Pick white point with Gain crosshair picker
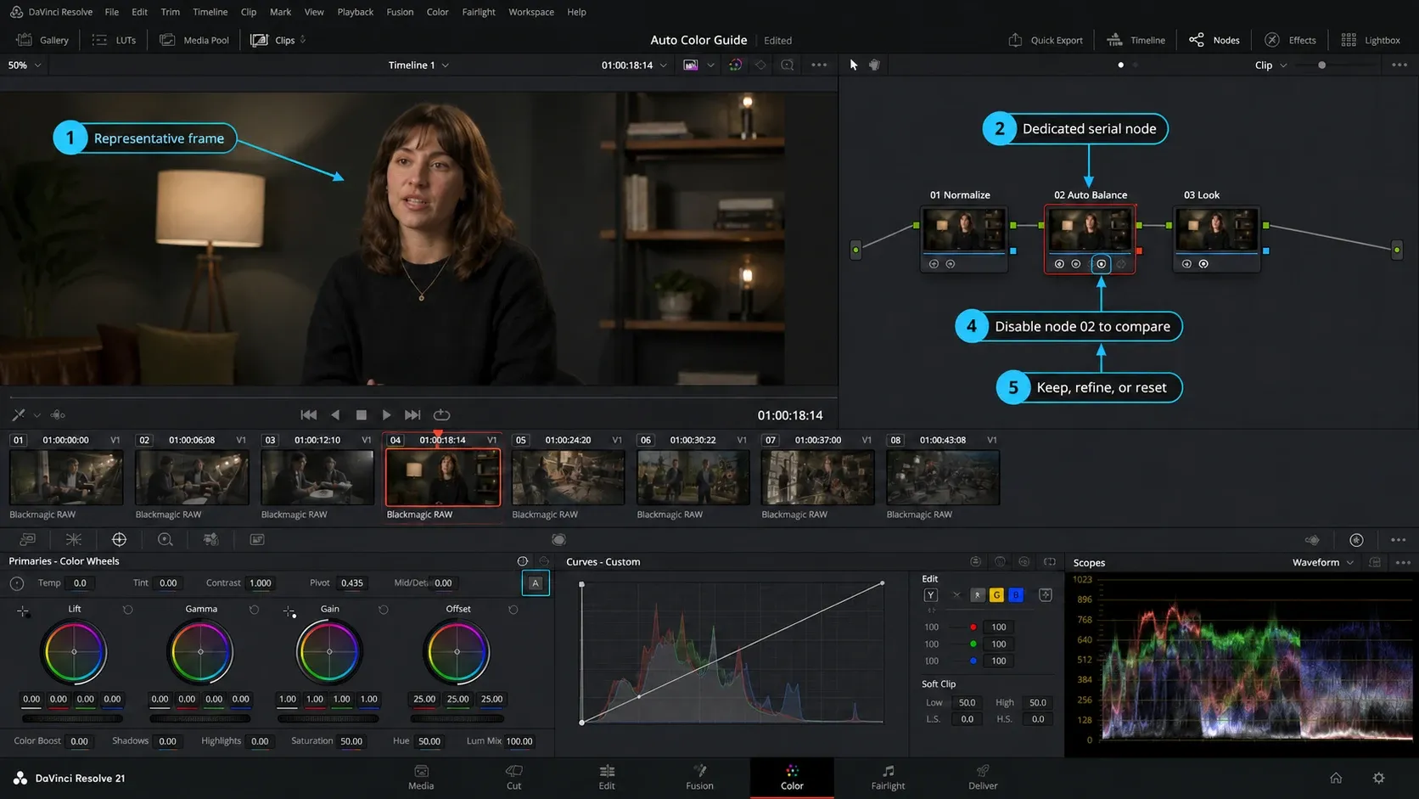The image size is (1419, 799). [x=289, y=611]
